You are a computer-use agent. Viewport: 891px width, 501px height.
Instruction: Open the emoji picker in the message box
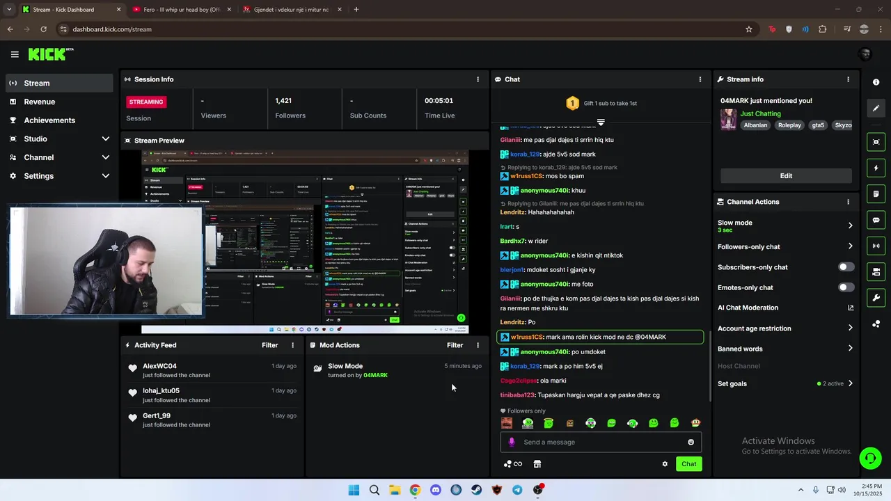point(691,442)
